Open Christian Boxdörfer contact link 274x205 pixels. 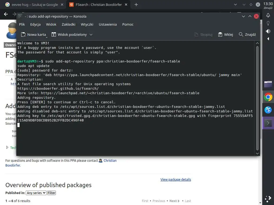tap(110, 160)
